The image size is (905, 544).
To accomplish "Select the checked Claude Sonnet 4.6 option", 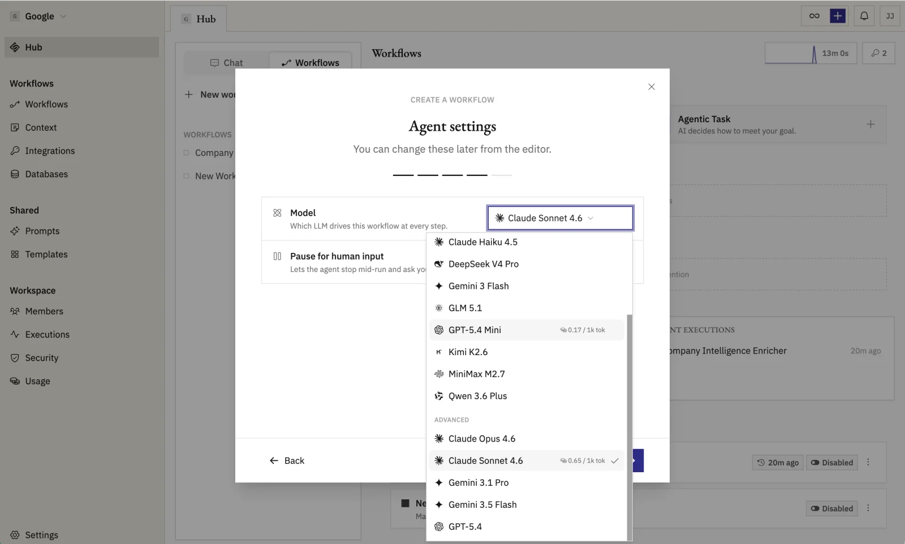I will coord(527,461).
